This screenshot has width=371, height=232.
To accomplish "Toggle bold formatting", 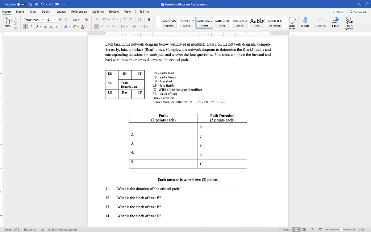I will point(25,26).
